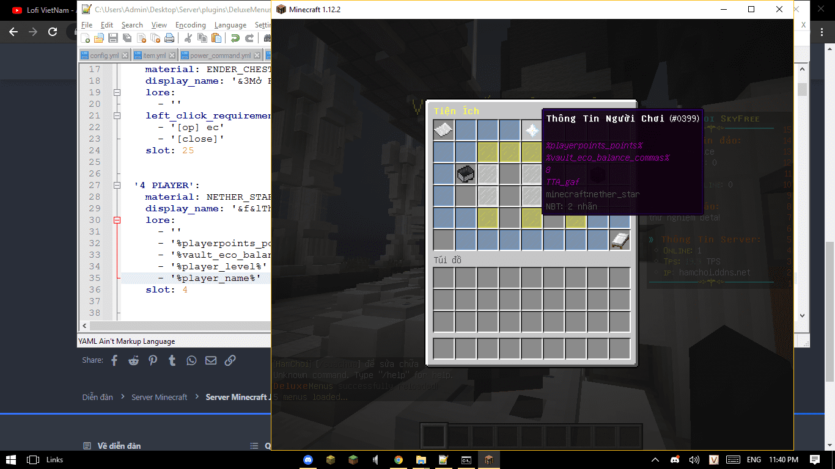Screen dimensions: 835x469
Task: Click the nether star item in menu
Action: click(532, 130)
